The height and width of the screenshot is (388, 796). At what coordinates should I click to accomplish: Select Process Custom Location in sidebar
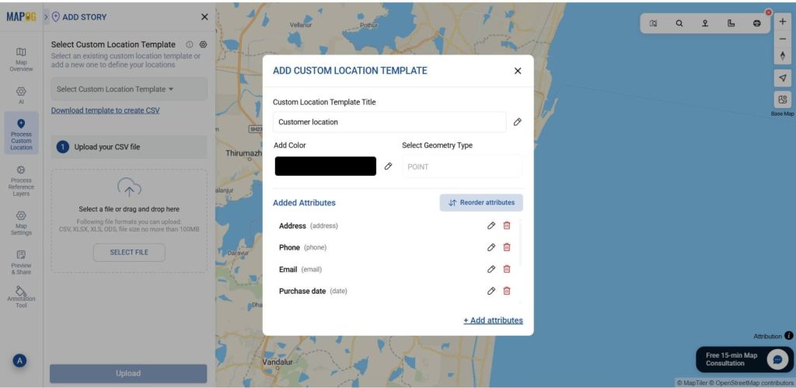tap(21, 134)
